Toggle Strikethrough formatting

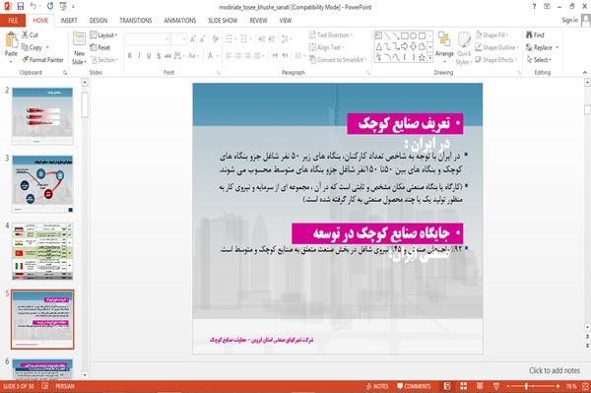[x=168, y=56]
